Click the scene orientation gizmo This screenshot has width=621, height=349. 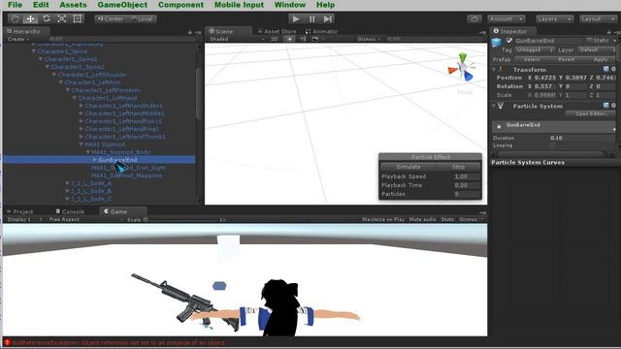(462, 68)
